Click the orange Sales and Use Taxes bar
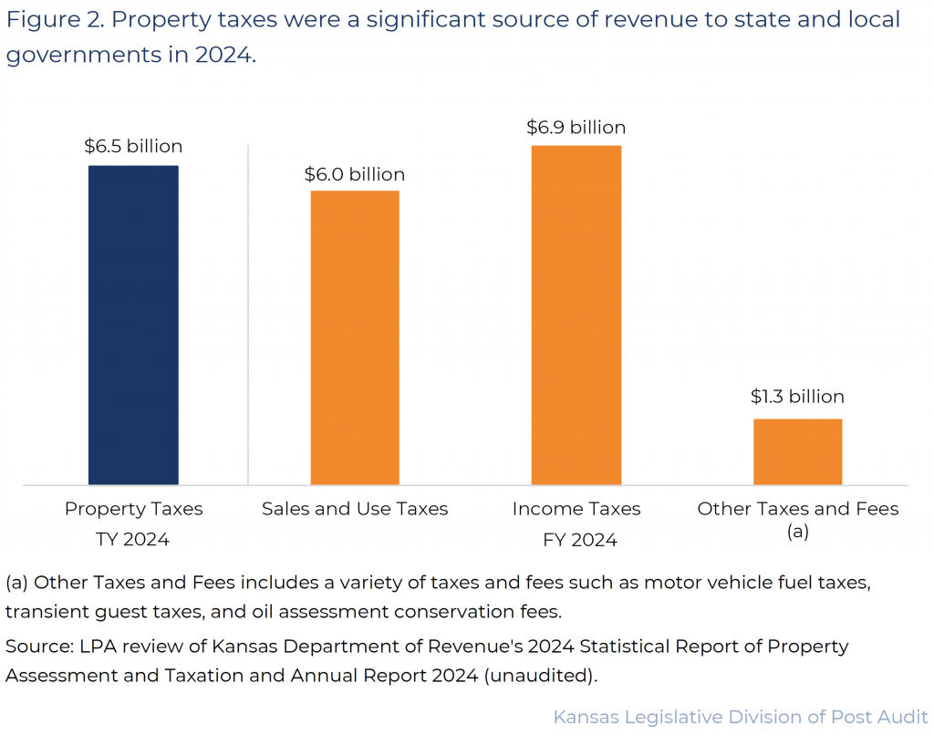This screenshot has width=934, height=735. tap(355, 337)
